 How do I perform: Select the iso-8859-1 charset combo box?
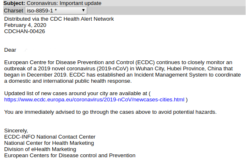pos(56,11)
